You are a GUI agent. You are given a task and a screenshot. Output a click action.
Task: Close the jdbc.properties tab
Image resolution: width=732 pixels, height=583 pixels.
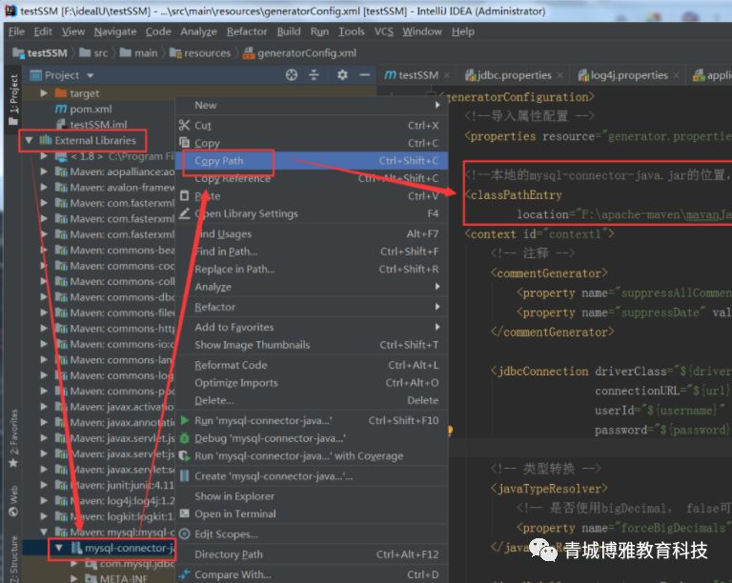pos(559,75)
